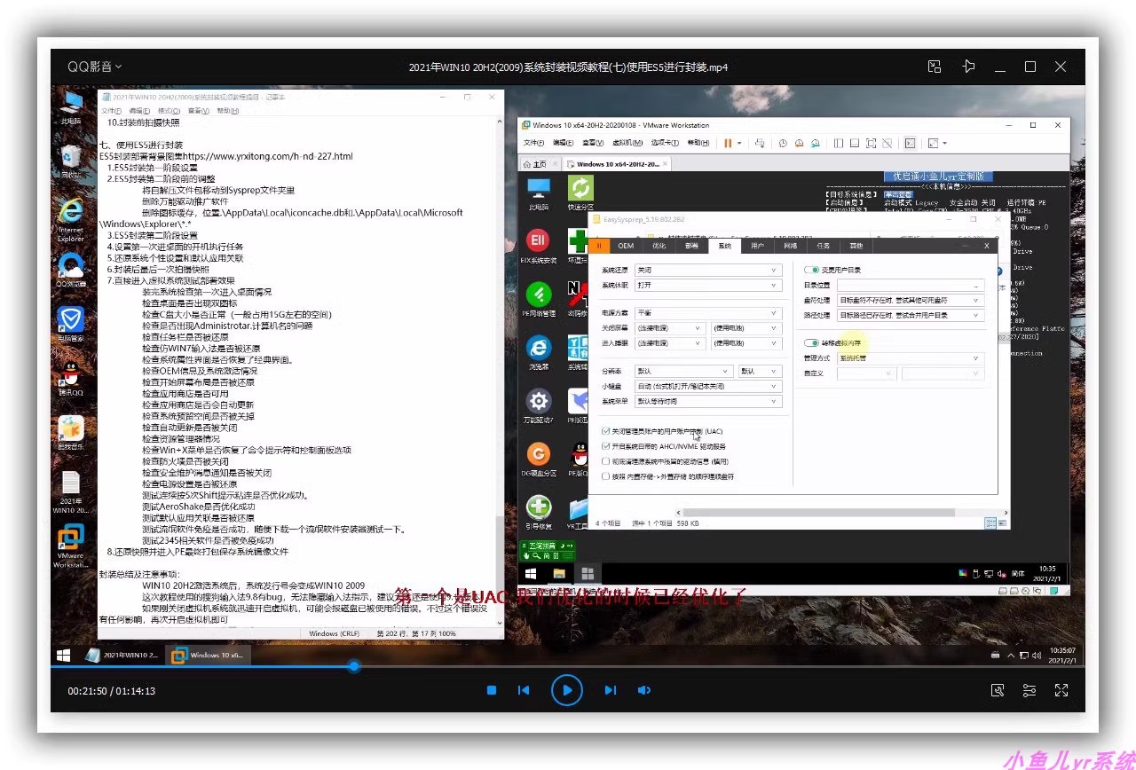
Task: Open the QQ影音 screenshot toolbox icon
Action: tap(998, 690)
